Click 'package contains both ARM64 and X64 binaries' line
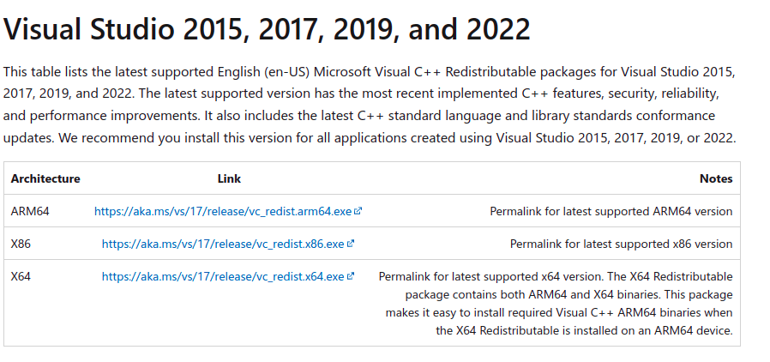 [x=568, y=295]
